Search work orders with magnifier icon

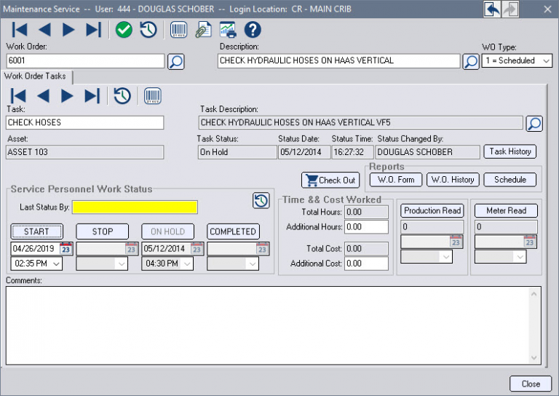coord(175,61)
